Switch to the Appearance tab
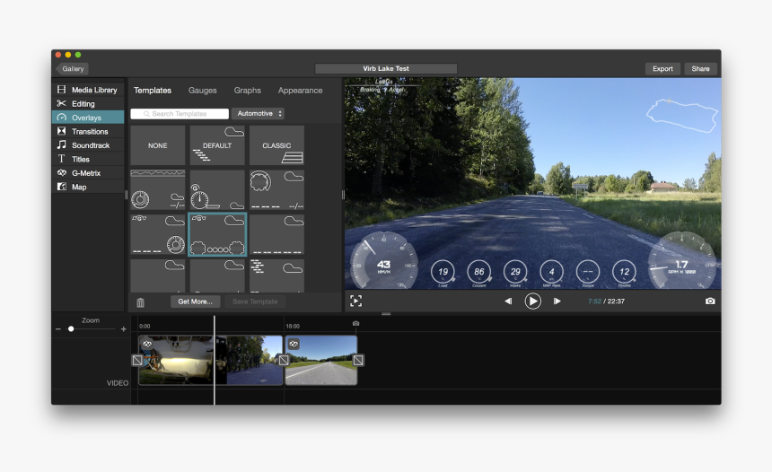 point(300,91)
